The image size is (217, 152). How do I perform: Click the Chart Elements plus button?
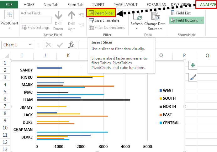[x=193, y=65]
